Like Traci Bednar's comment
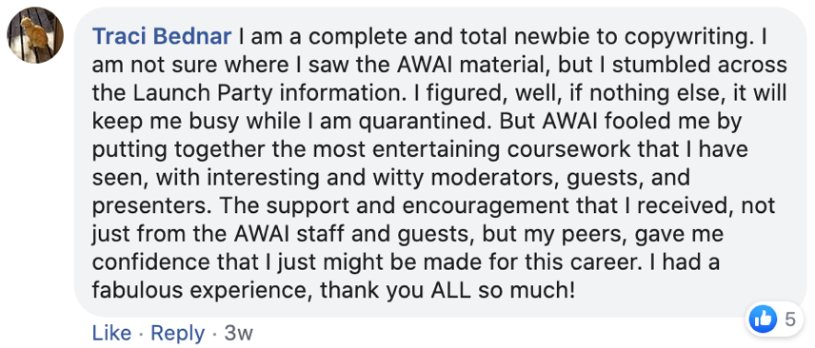This screenshot has height=348, width=815. pyautogui.click(x=111, y=333)
